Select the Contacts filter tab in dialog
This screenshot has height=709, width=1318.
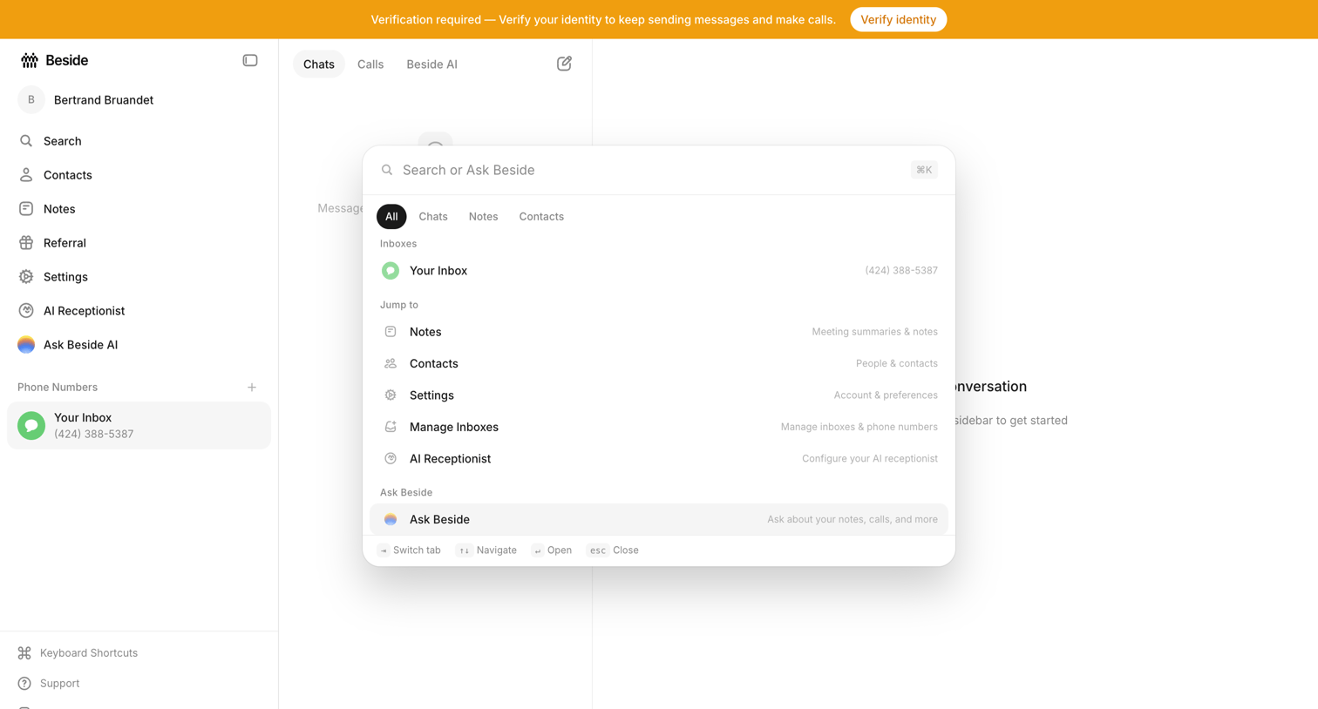541,217
